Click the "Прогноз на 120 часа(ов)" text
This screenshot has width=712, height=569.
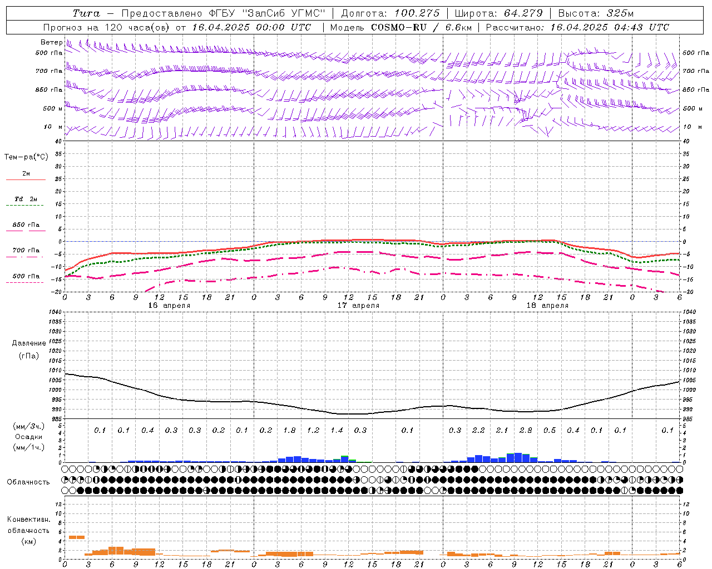point(107,27)
